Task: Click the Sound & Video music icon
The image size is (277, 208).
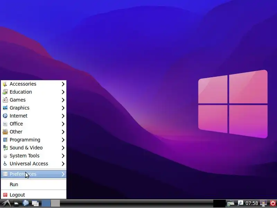Action: pos(5,148)
